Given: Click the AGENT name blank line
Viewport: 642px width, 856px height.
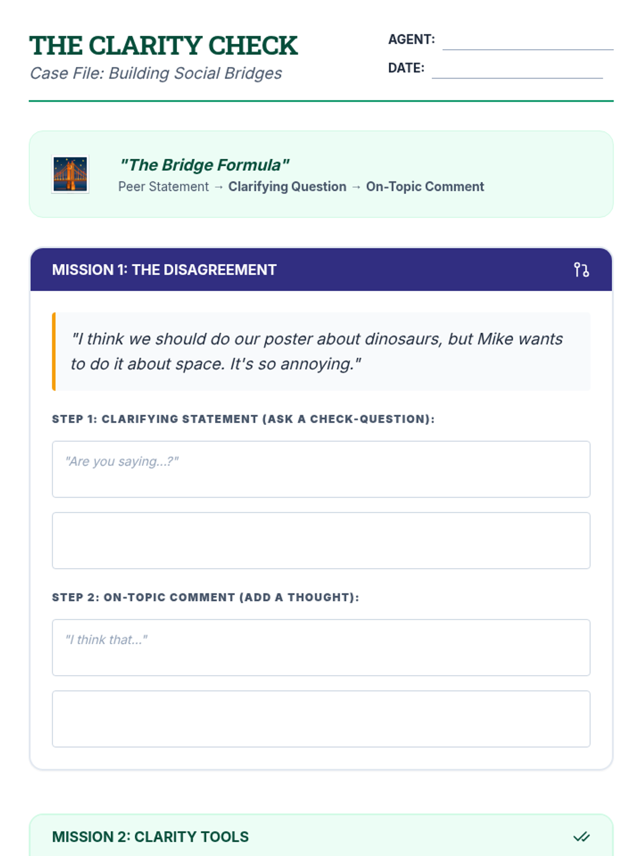Looking at the screenshot, I should (528, 42).
